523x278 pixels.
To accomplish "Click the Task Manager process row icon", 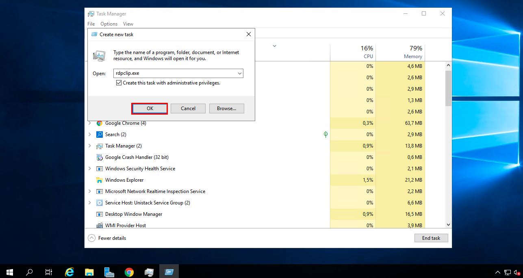I will click(x=100, y=146).
